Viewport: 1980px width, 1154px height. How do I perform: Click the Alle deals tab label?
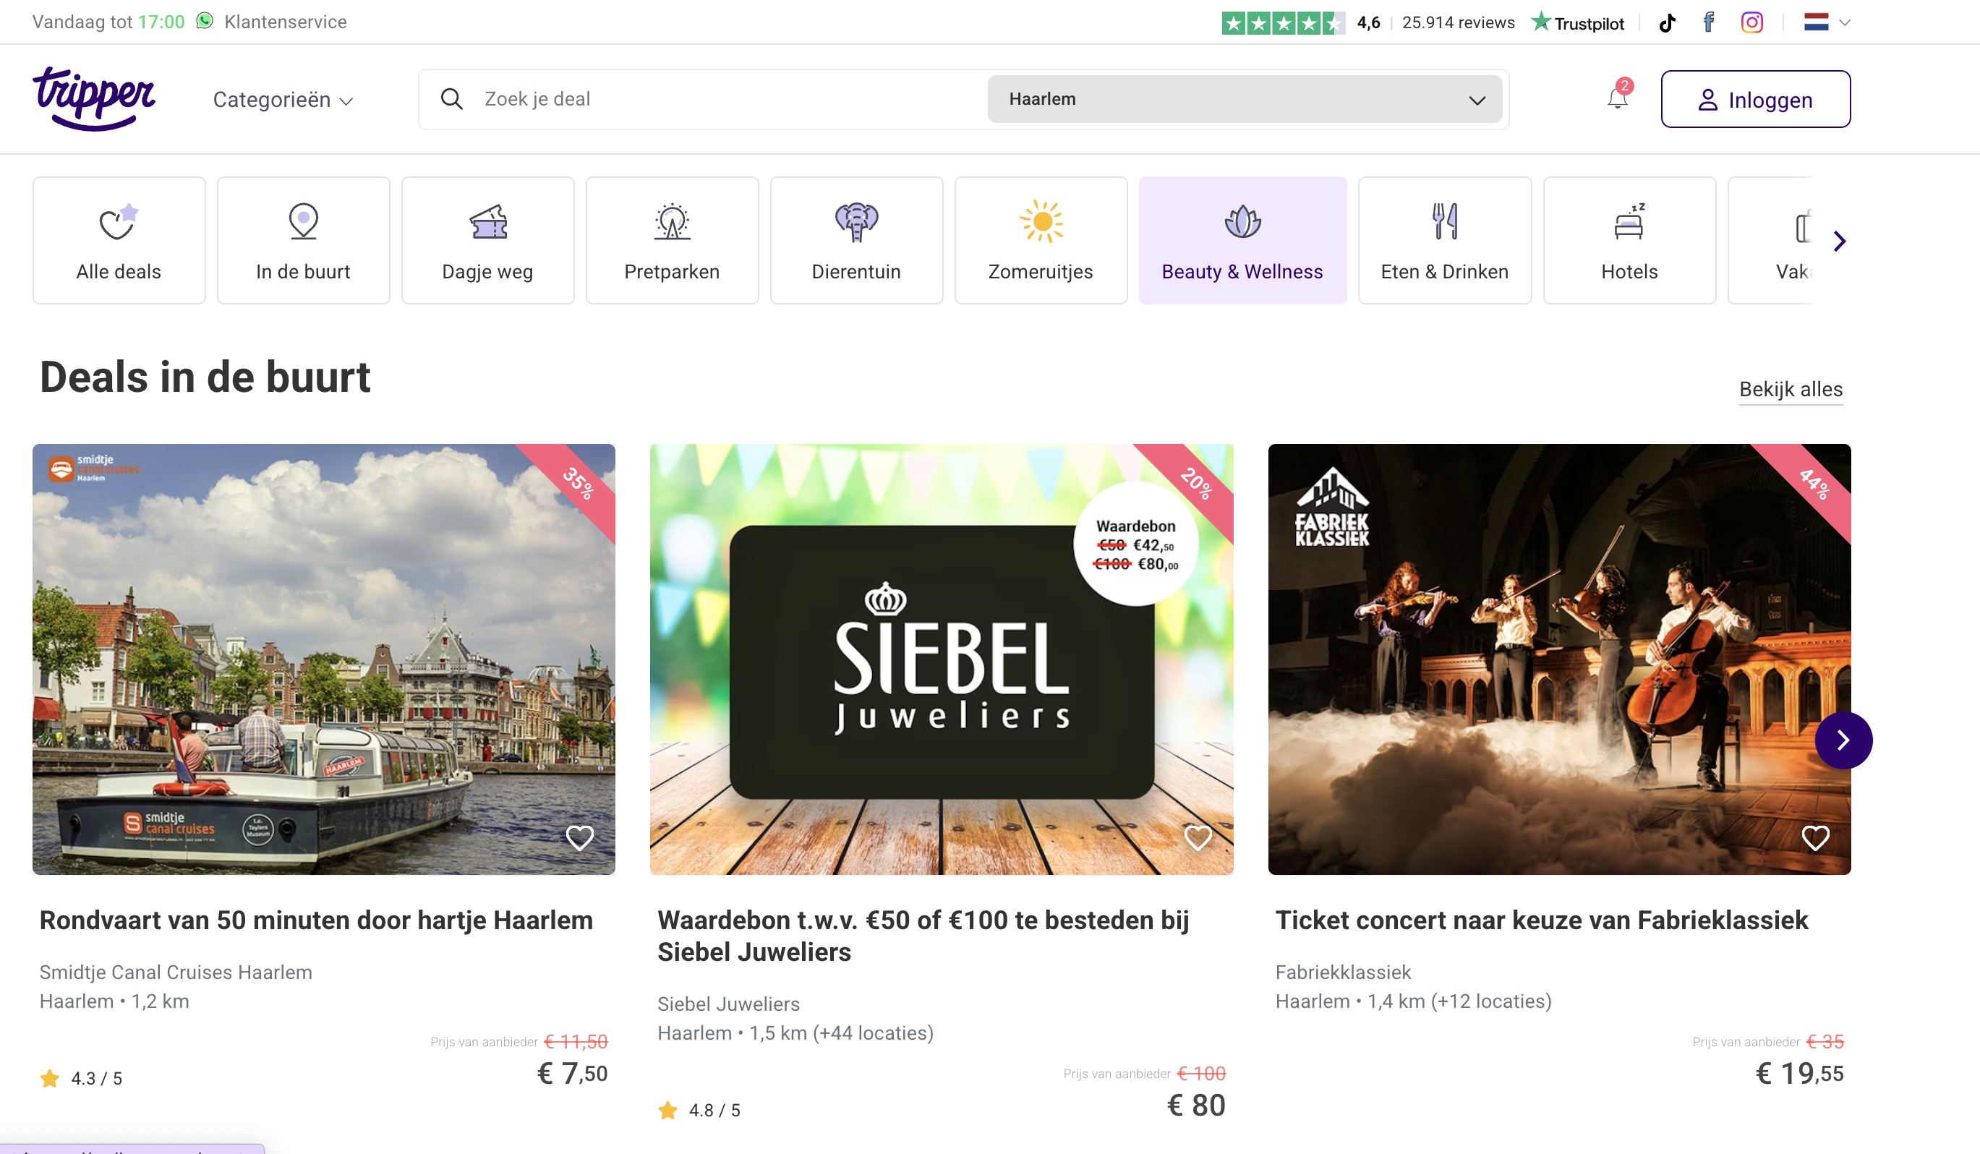(x=119, y=272)
